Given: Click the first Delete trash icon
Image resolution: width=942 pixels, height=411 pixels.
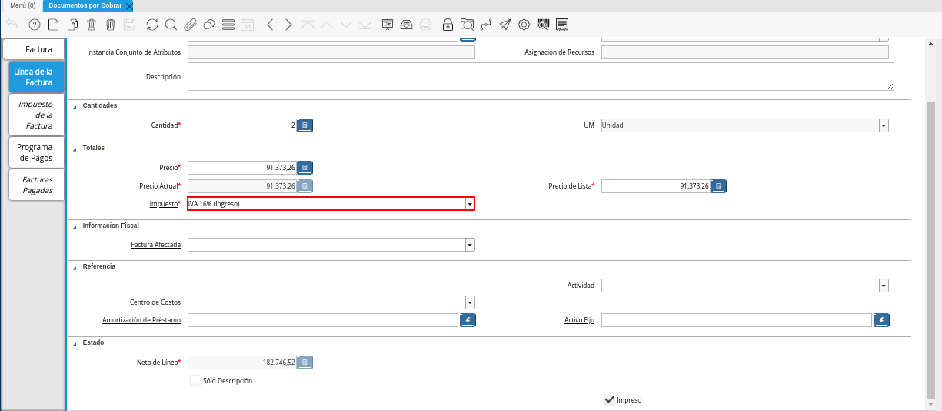Looking at the screenshot, I should click(x=92, y=25).
